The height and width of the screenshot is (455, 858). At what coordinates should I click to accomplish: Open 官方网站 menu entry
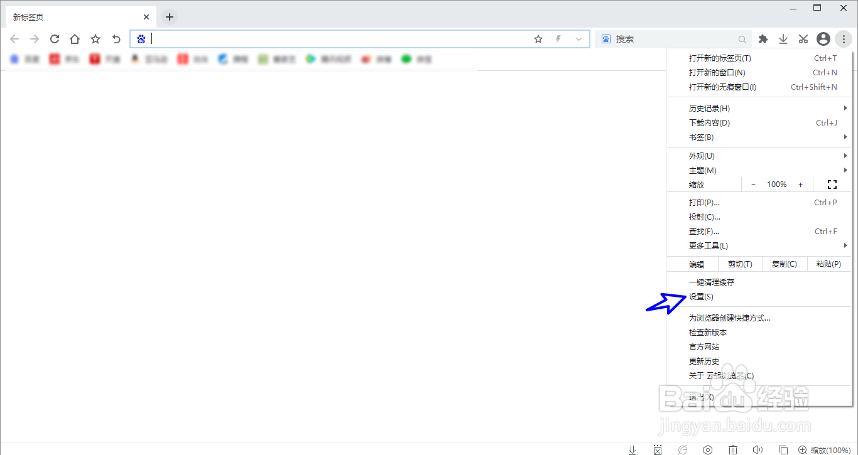point(759,346)
